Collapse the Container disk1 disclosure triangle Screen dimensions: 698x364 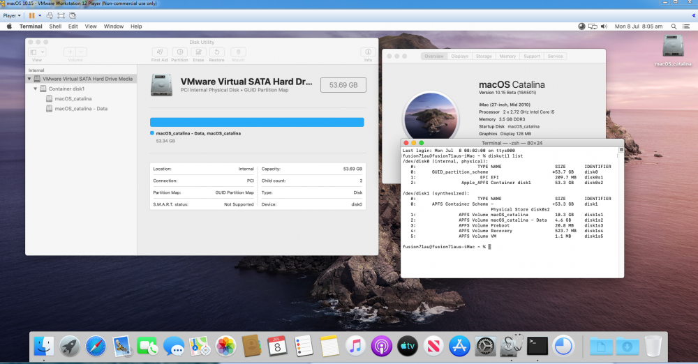pos(35,89)
